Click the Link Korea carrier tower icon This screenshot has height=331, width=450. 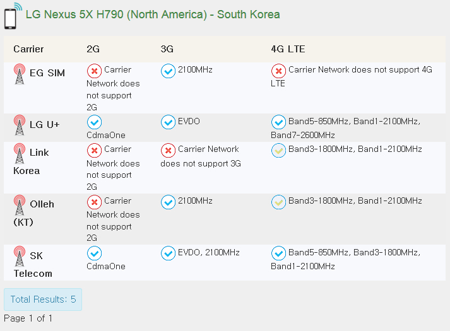click(x=20, y=154)
